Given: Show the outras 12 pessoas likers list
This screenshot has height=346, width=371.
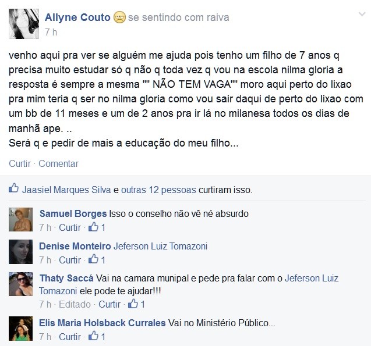Looking at the screenshot, I should click(158, 190).
